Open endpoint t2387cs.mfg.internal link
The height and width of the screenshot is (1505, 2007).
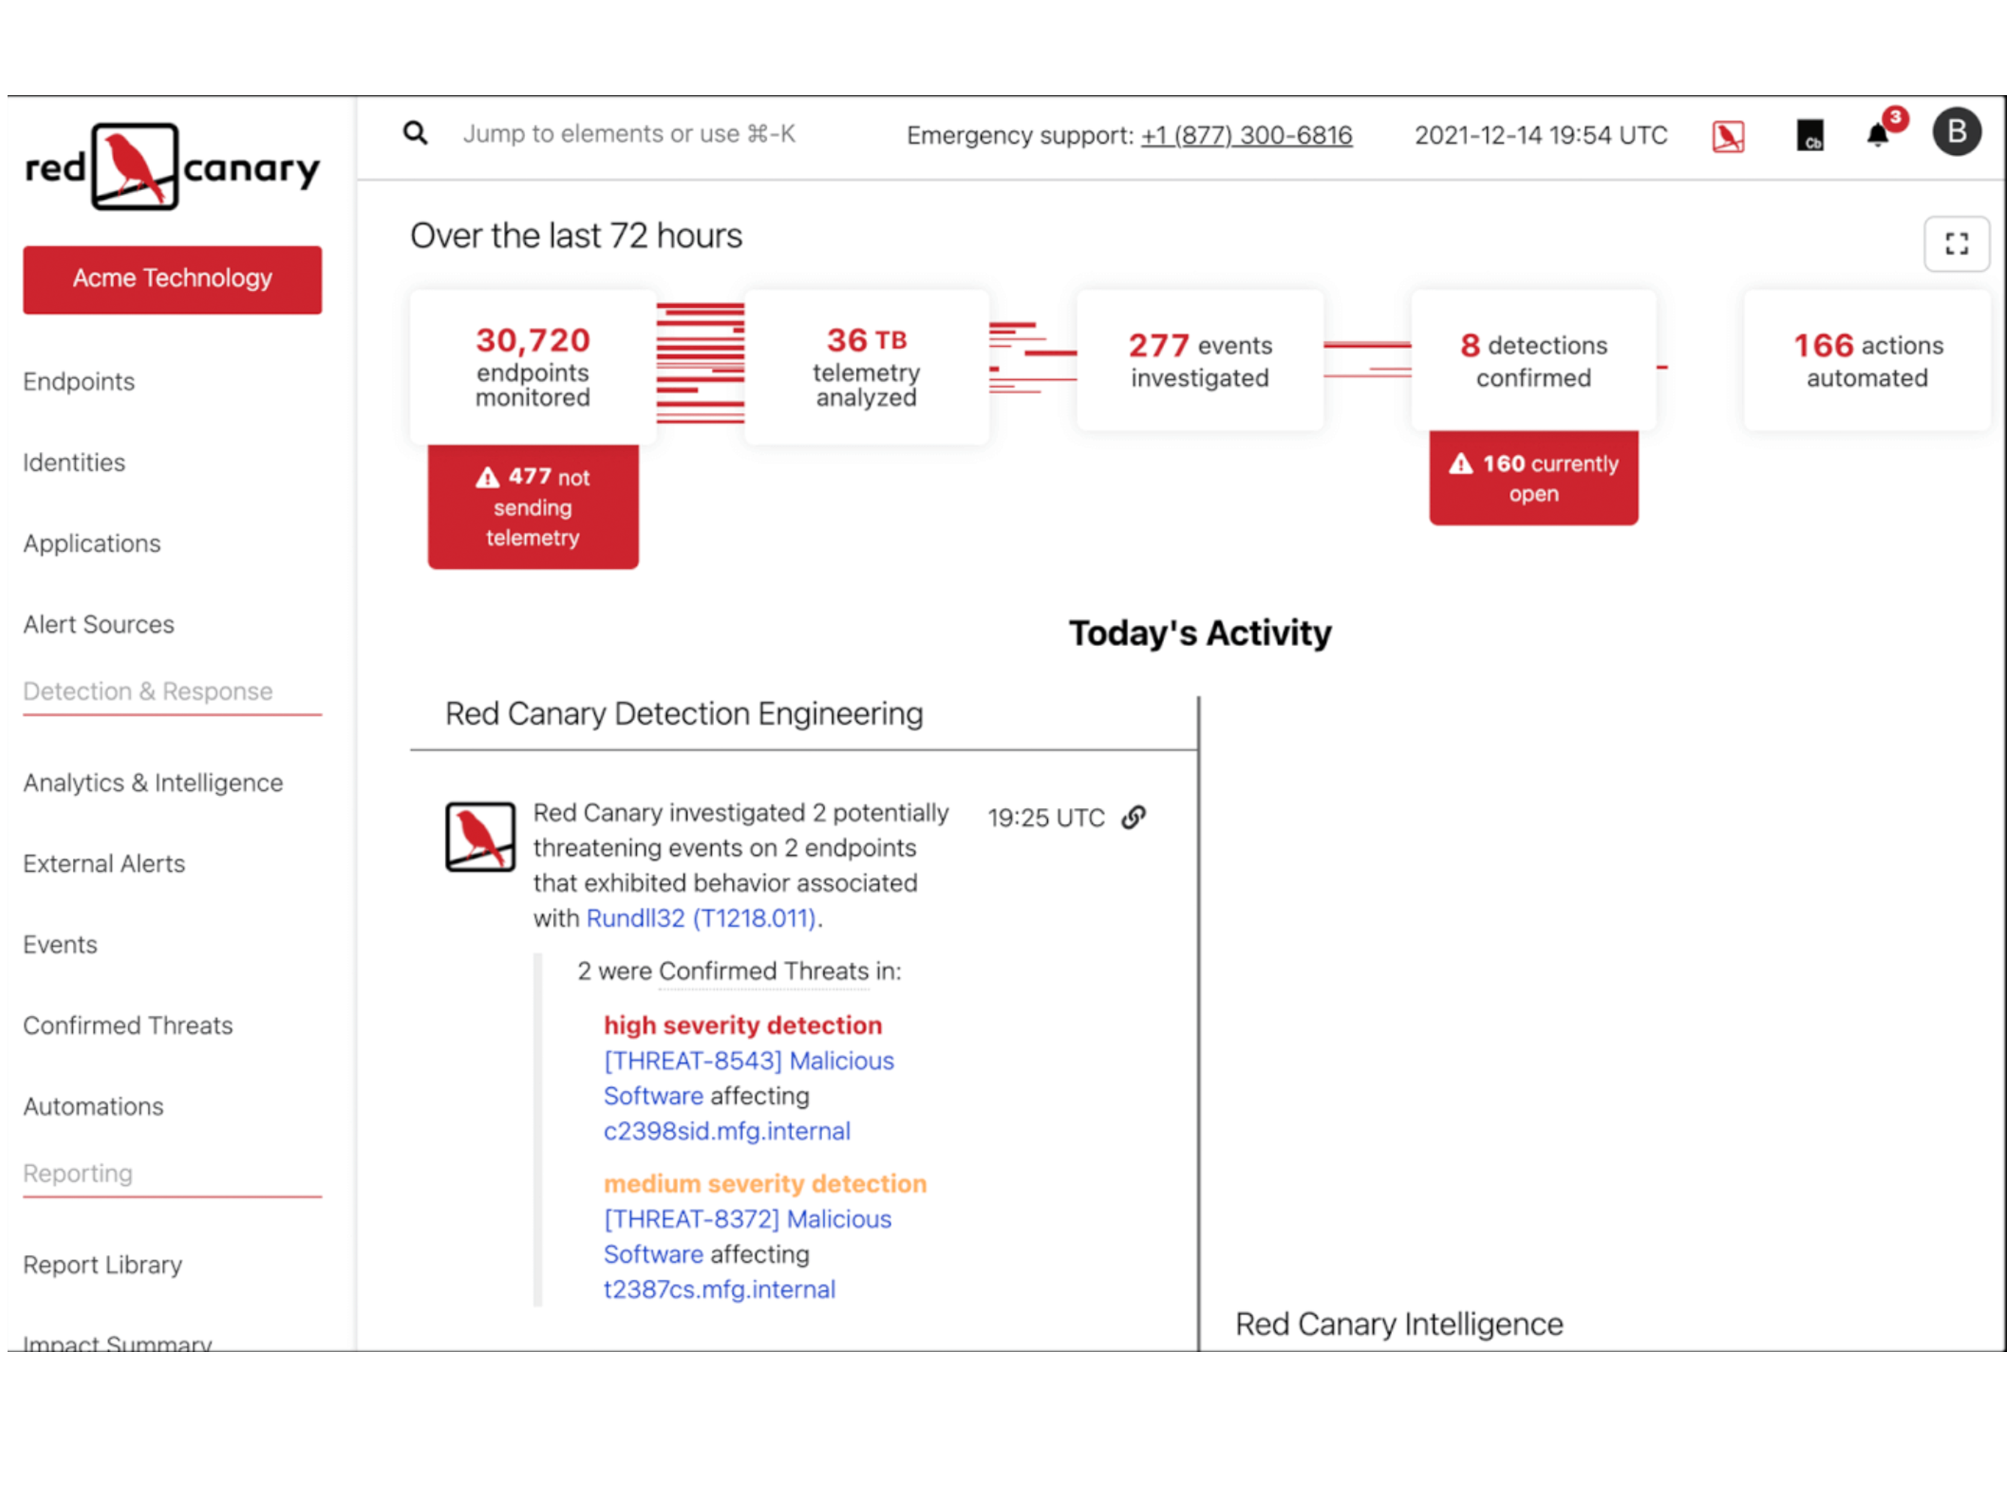720,1289
